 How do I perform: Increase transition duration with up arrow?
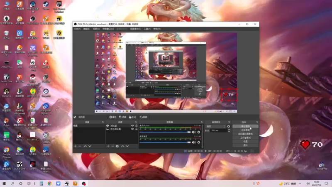click(x=229, y=130)
